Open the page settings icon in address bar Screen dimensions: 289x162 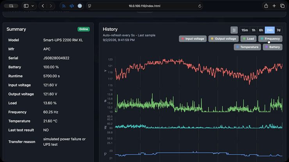point(89,6)
